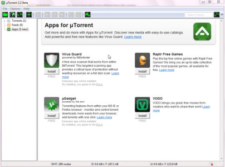Select Torrents (1) in the sidebar

tap(19, 21)
